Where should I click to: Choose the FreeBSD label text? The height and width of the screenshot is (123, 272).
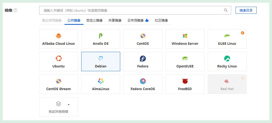click(185, 89)
